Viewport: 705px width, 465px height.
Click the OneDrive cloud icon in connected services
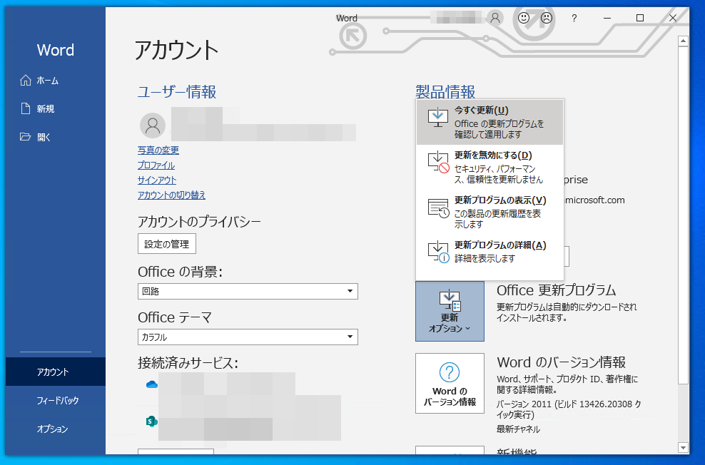pyautogui.click(x=152, y=384)
